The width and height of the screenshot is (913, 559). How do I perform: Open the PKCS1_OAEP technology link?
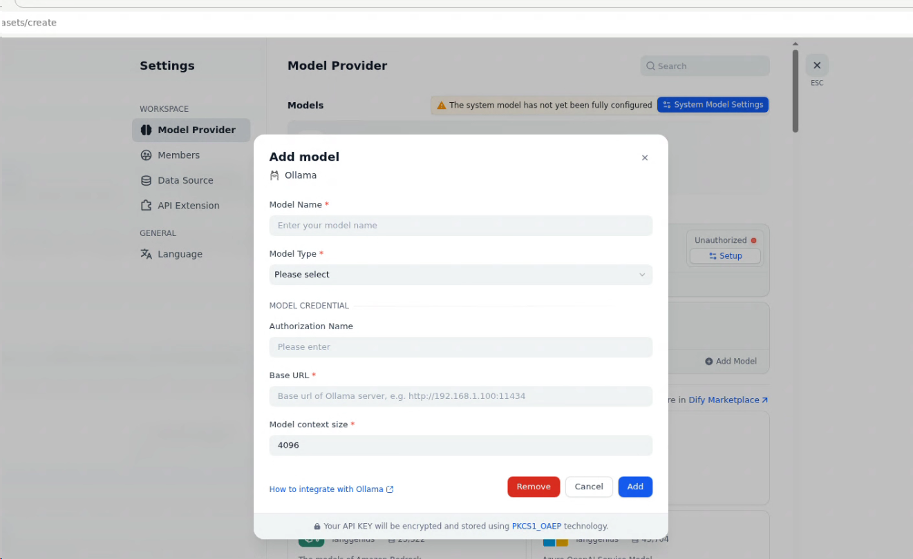tap(536, 526)
